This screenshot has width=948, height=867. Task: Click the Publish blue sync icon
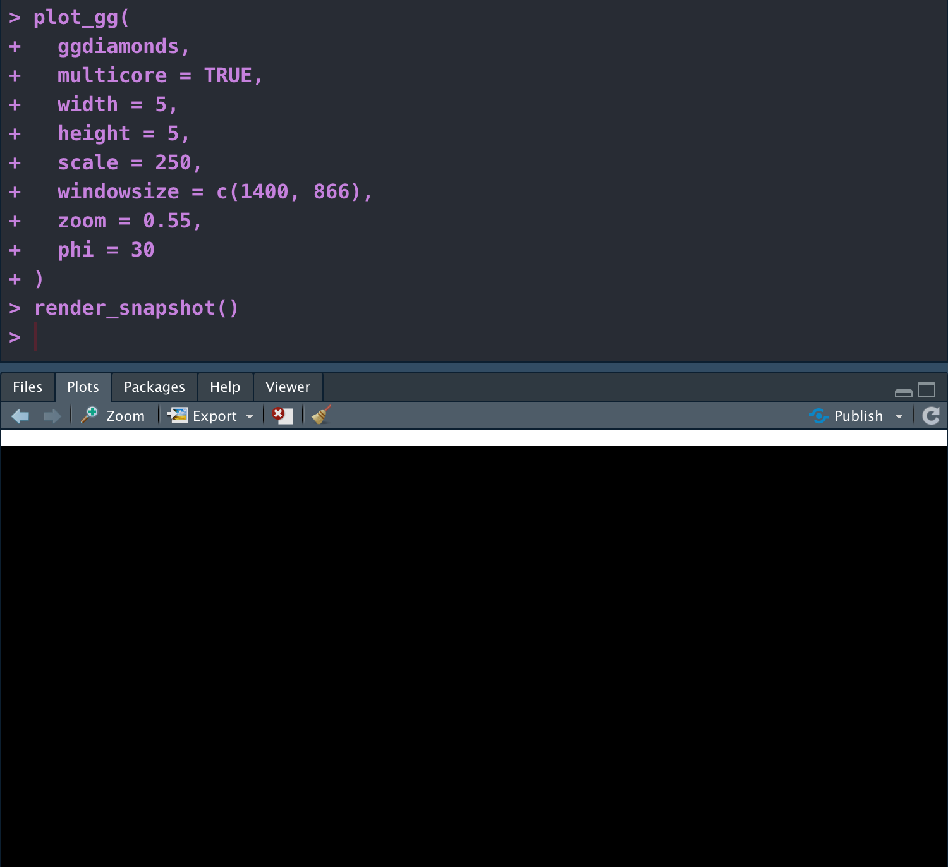(x=818, y=415)
